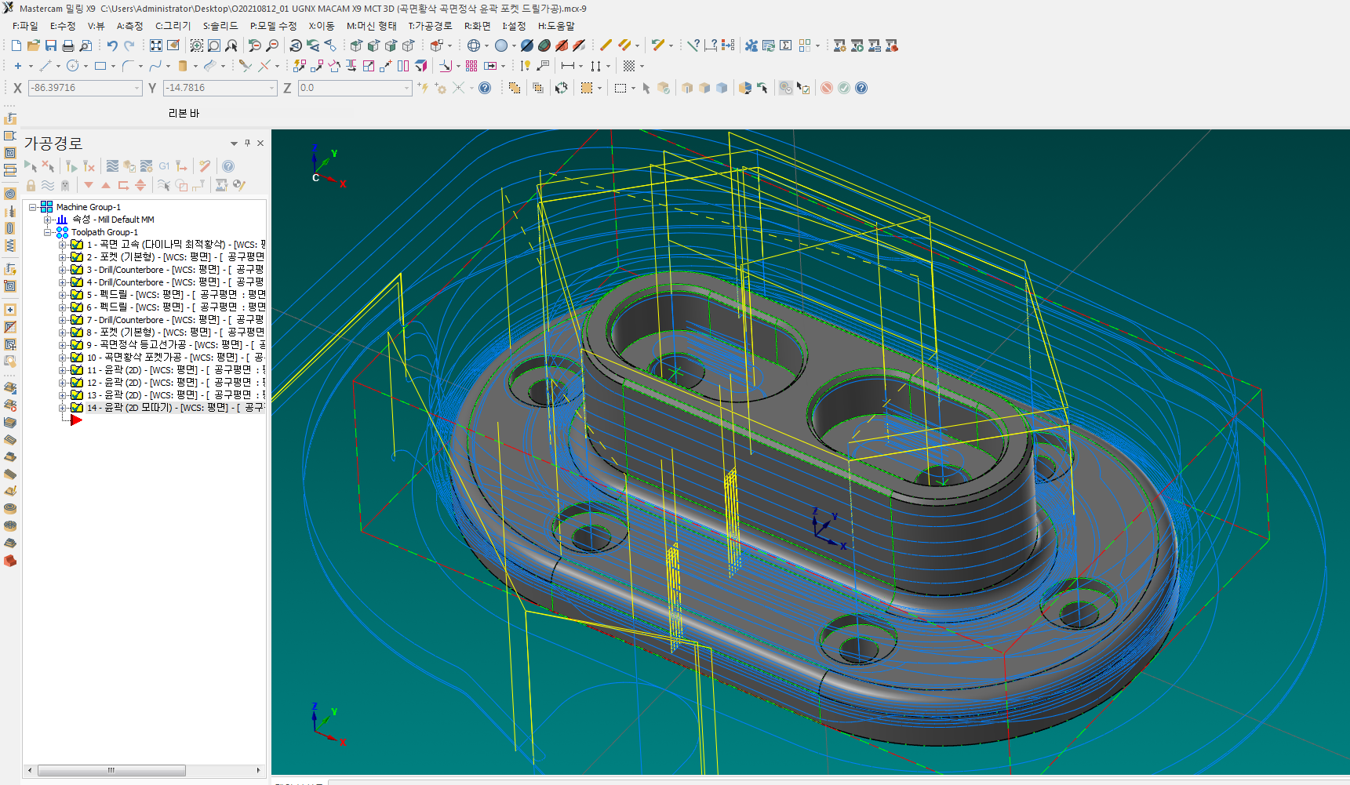Click the red insert arrow in the tree
Image resolution: width=1350 pixels, height=785 pixels.
(x=76, y=420)
